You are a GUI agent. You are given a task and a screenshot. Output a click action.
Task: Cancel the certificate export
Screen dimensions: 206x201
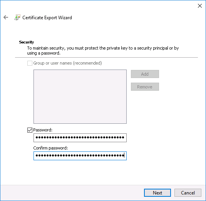(x=188, y=193)
